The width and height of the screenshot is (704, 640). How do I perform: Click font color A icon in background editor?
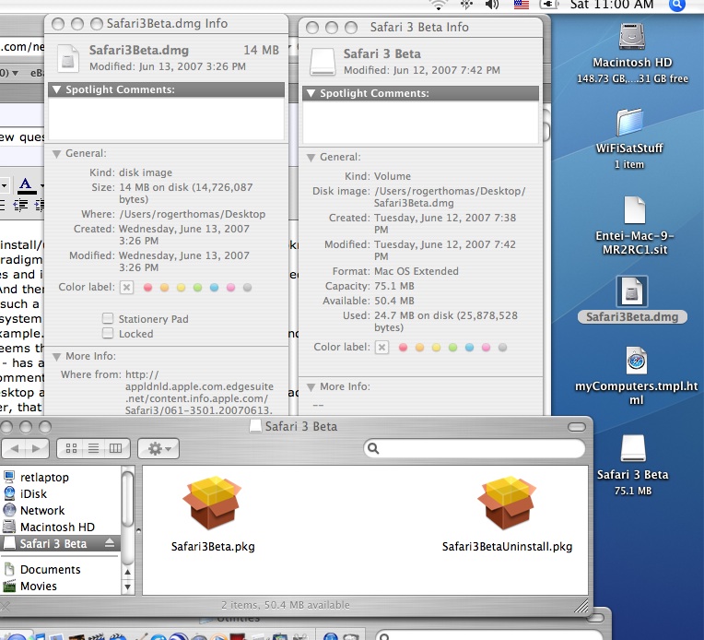(26, 184)
